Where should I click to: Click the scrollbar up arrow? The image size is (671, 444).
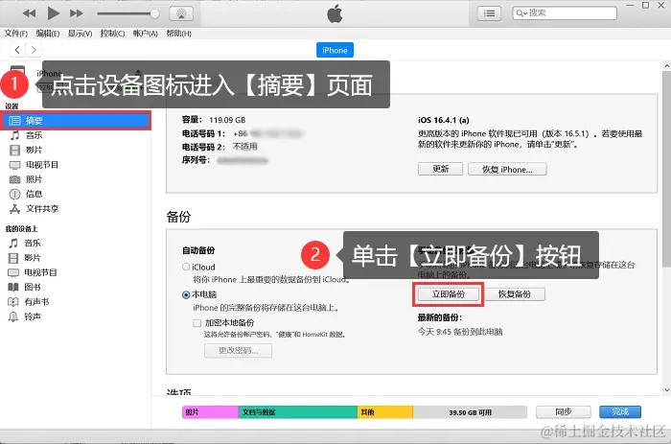[667, 66]
